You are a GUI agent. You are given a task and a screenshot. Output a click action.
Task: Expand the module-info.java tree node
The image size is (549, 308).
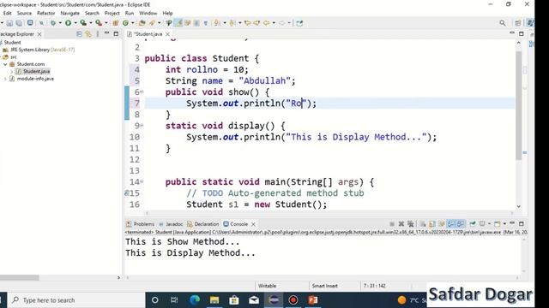[5, 79]
